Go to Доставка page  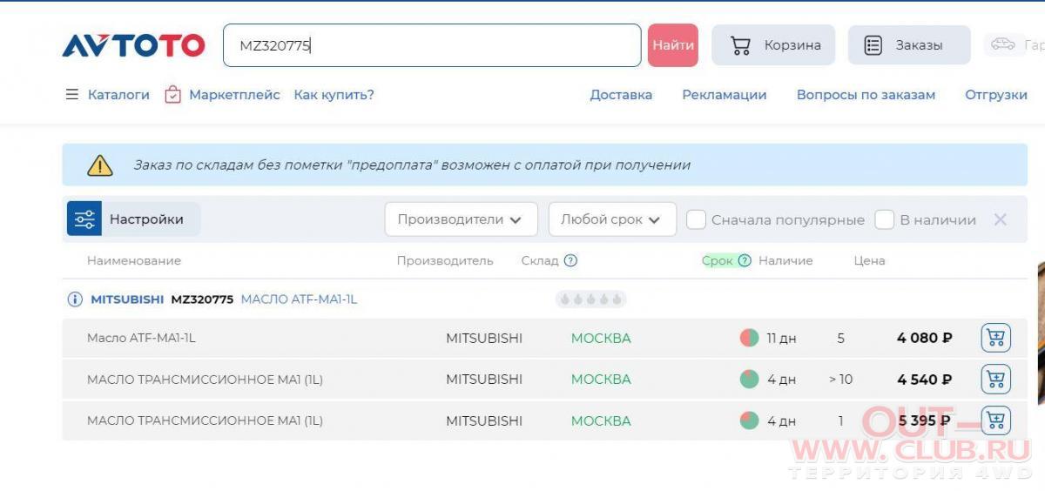pos(621,95)
